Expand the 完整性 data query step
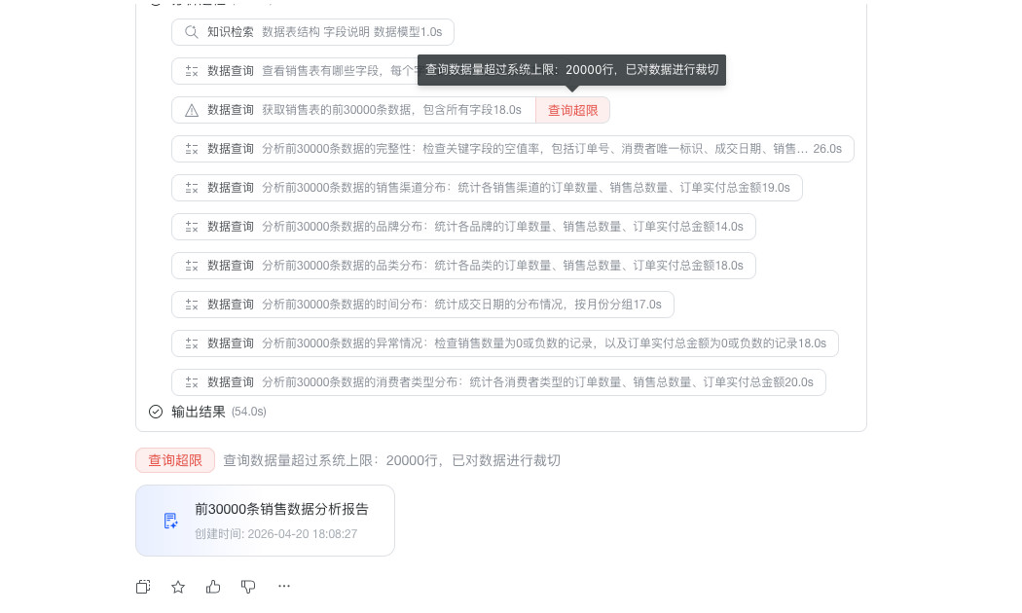 [x=513, y=149]
